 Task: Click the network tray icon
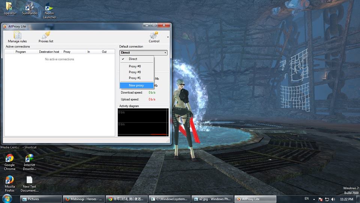click(x=327, y=199)
